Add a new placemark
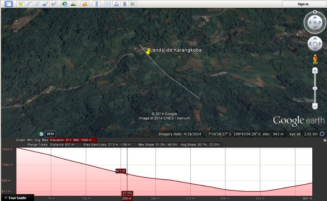327x201 pixels. [x=21, y=4]
